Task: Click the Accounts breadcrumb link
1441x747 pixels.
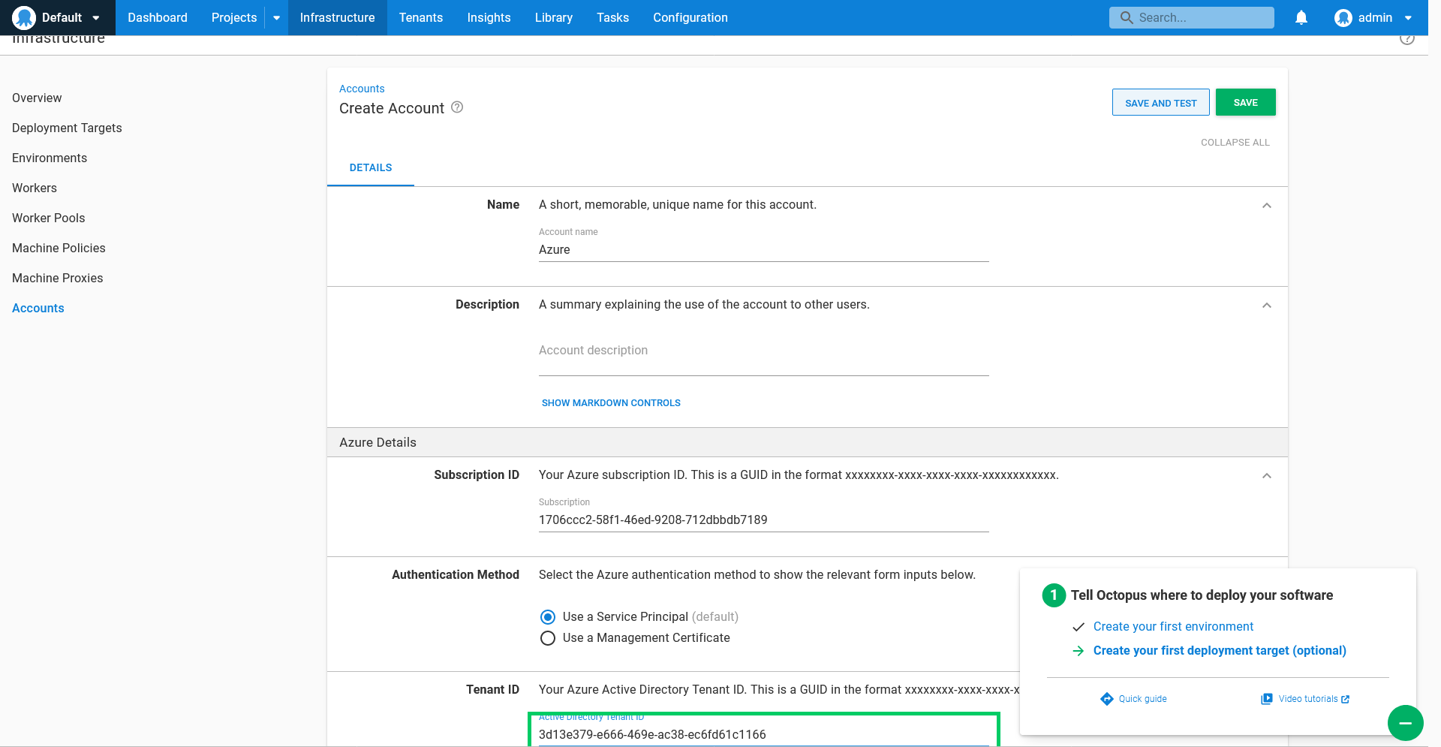Action: click(x=362, y=89)
